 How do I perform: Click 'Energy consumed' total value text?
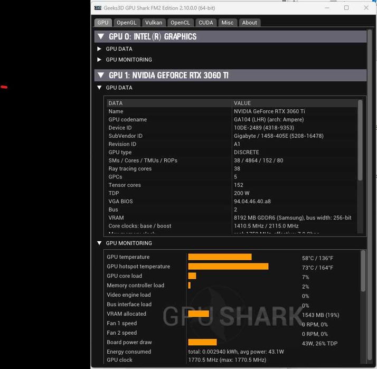click(x=236, y=352)
